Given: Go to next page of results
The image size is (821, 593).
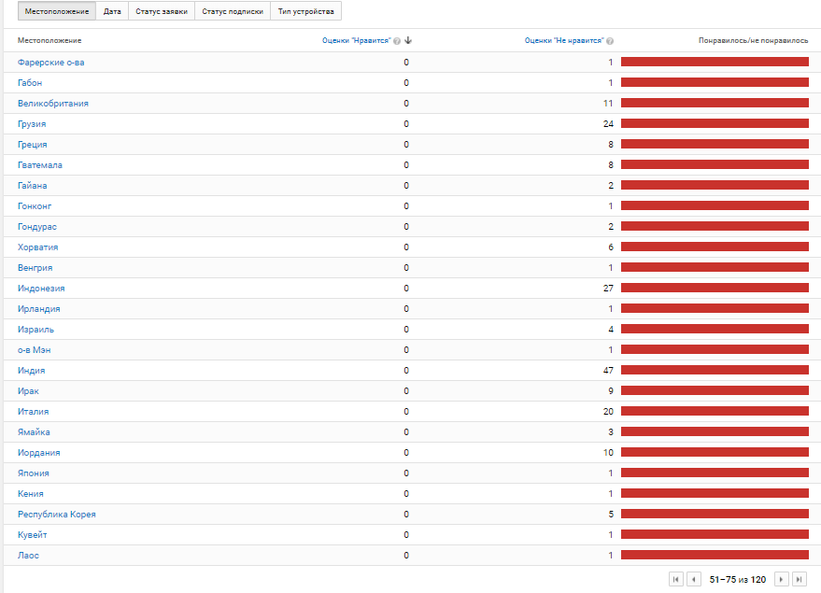Looking at the screenshot, I should (x=782, y=579).
